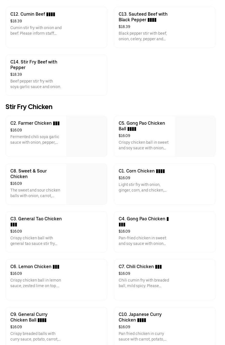225x345 pixels.
Task: View the C8. Sweet & Sour Chicken image thumbnail
Action: (87, 184)
